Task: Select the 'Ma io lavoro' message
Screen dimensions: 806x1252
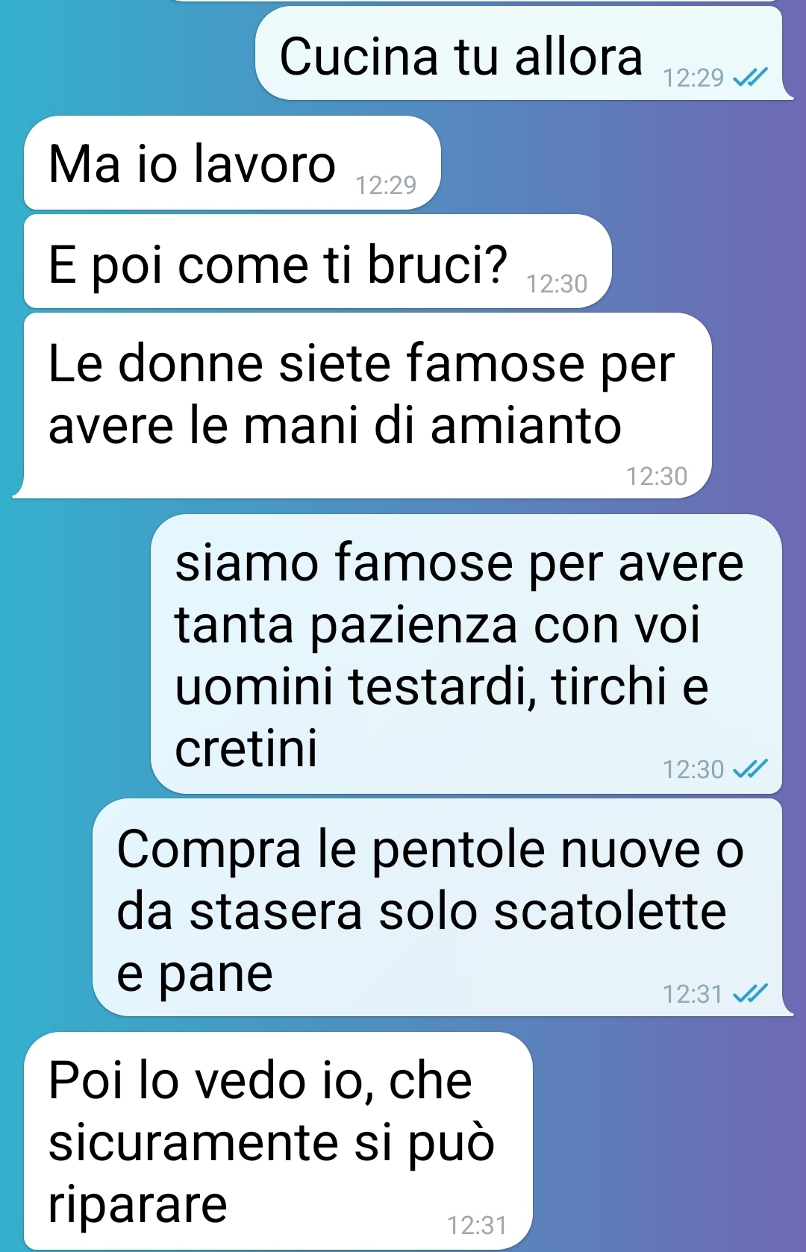Action: pyautogui.click(x=232, y=163)
